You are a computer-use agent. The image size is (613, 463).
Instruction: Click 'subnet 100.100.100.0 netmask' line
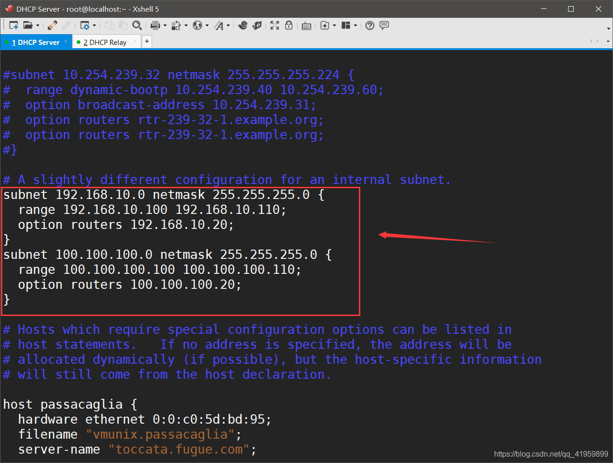click(168, 255)
